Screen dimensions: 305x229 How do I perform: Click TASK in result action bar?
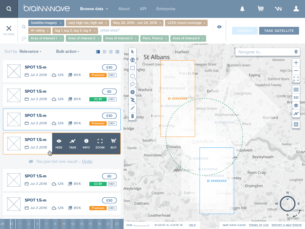tap(73, 144)
